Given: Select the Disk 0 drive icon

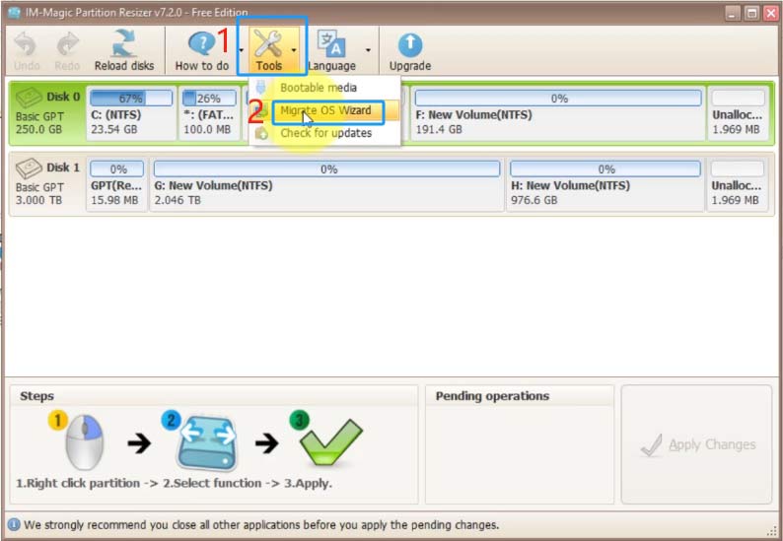Looking at the screenshot, I should [29, 98].
